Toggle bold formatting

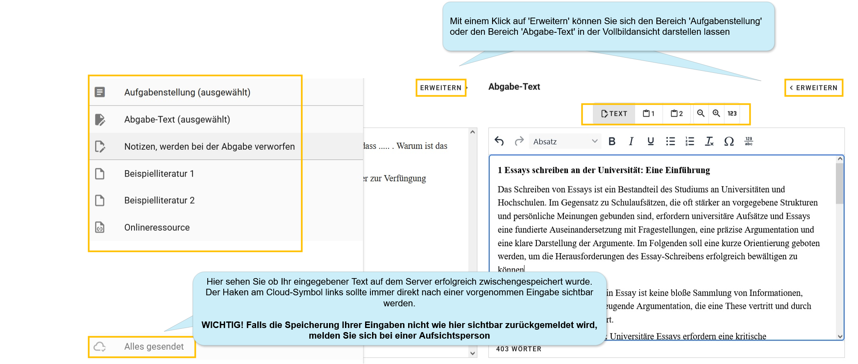point(612,141)
